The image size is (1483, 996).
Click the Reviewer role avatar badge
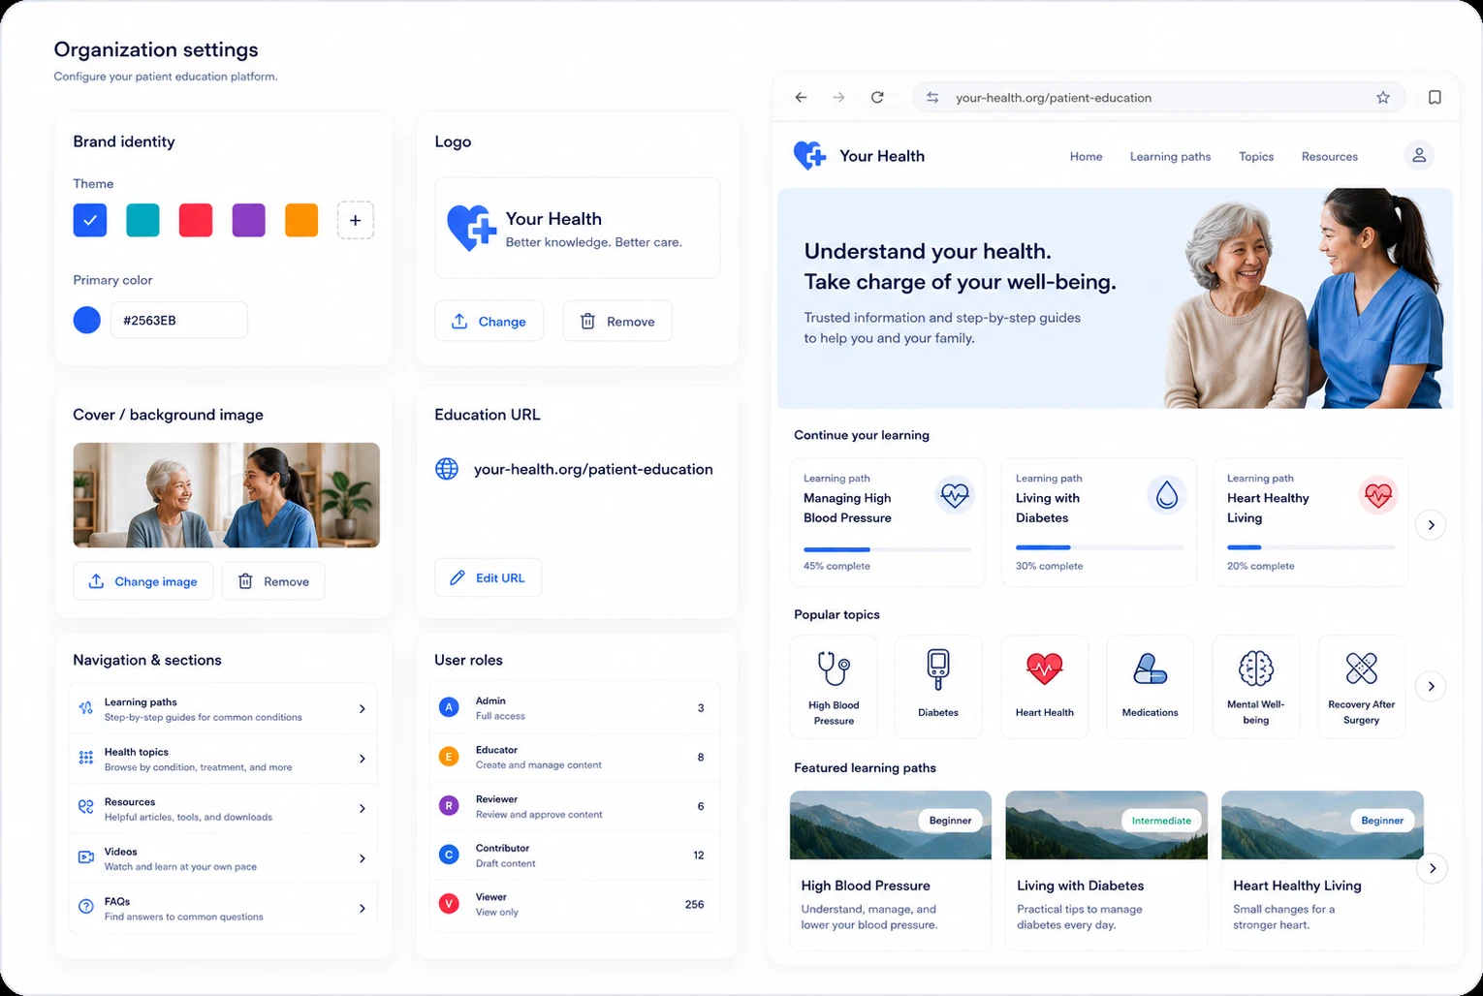tap(449, 805)
